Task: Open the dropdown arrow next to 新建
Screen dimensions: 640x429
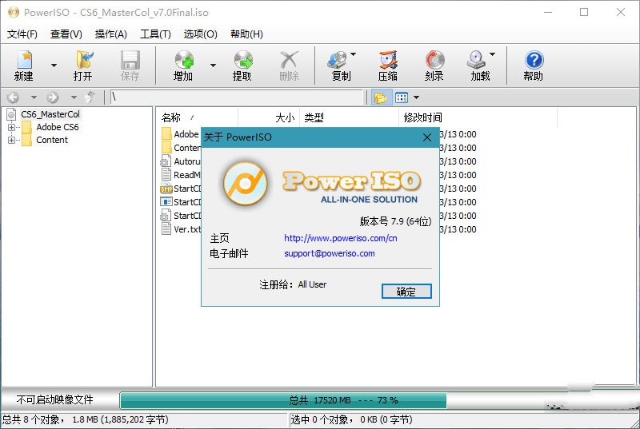Action: [x=54, y=66]
